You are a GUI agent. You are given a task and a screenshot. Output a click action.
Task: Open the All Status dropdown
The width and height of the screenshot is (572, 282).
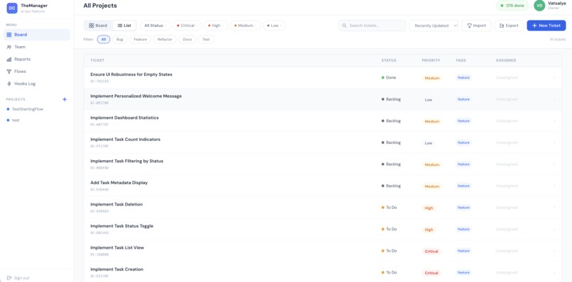(x=155, y=26)
